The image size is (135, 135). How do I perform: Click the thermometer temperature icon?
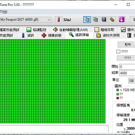(59, 19)
